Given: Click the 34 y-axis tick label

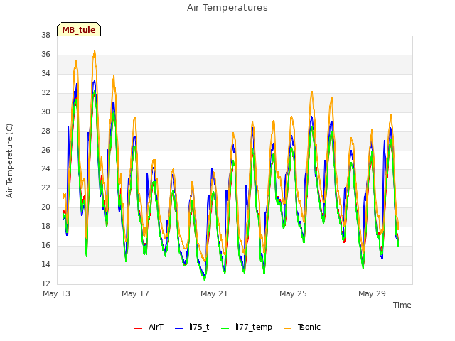Looking at the screenshot, I should pyautogui.click(x=45, y=73).
